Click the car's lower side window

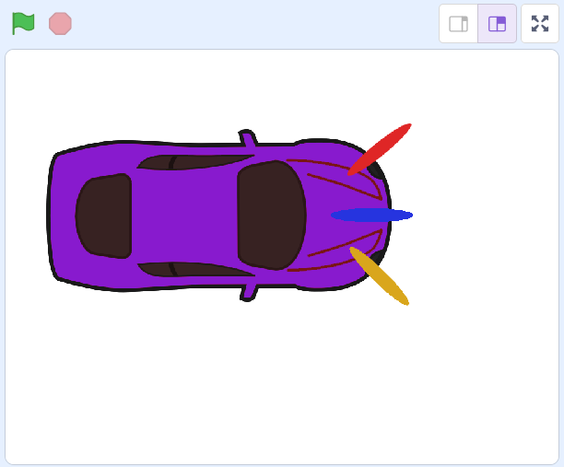click(x=198, y=270)
